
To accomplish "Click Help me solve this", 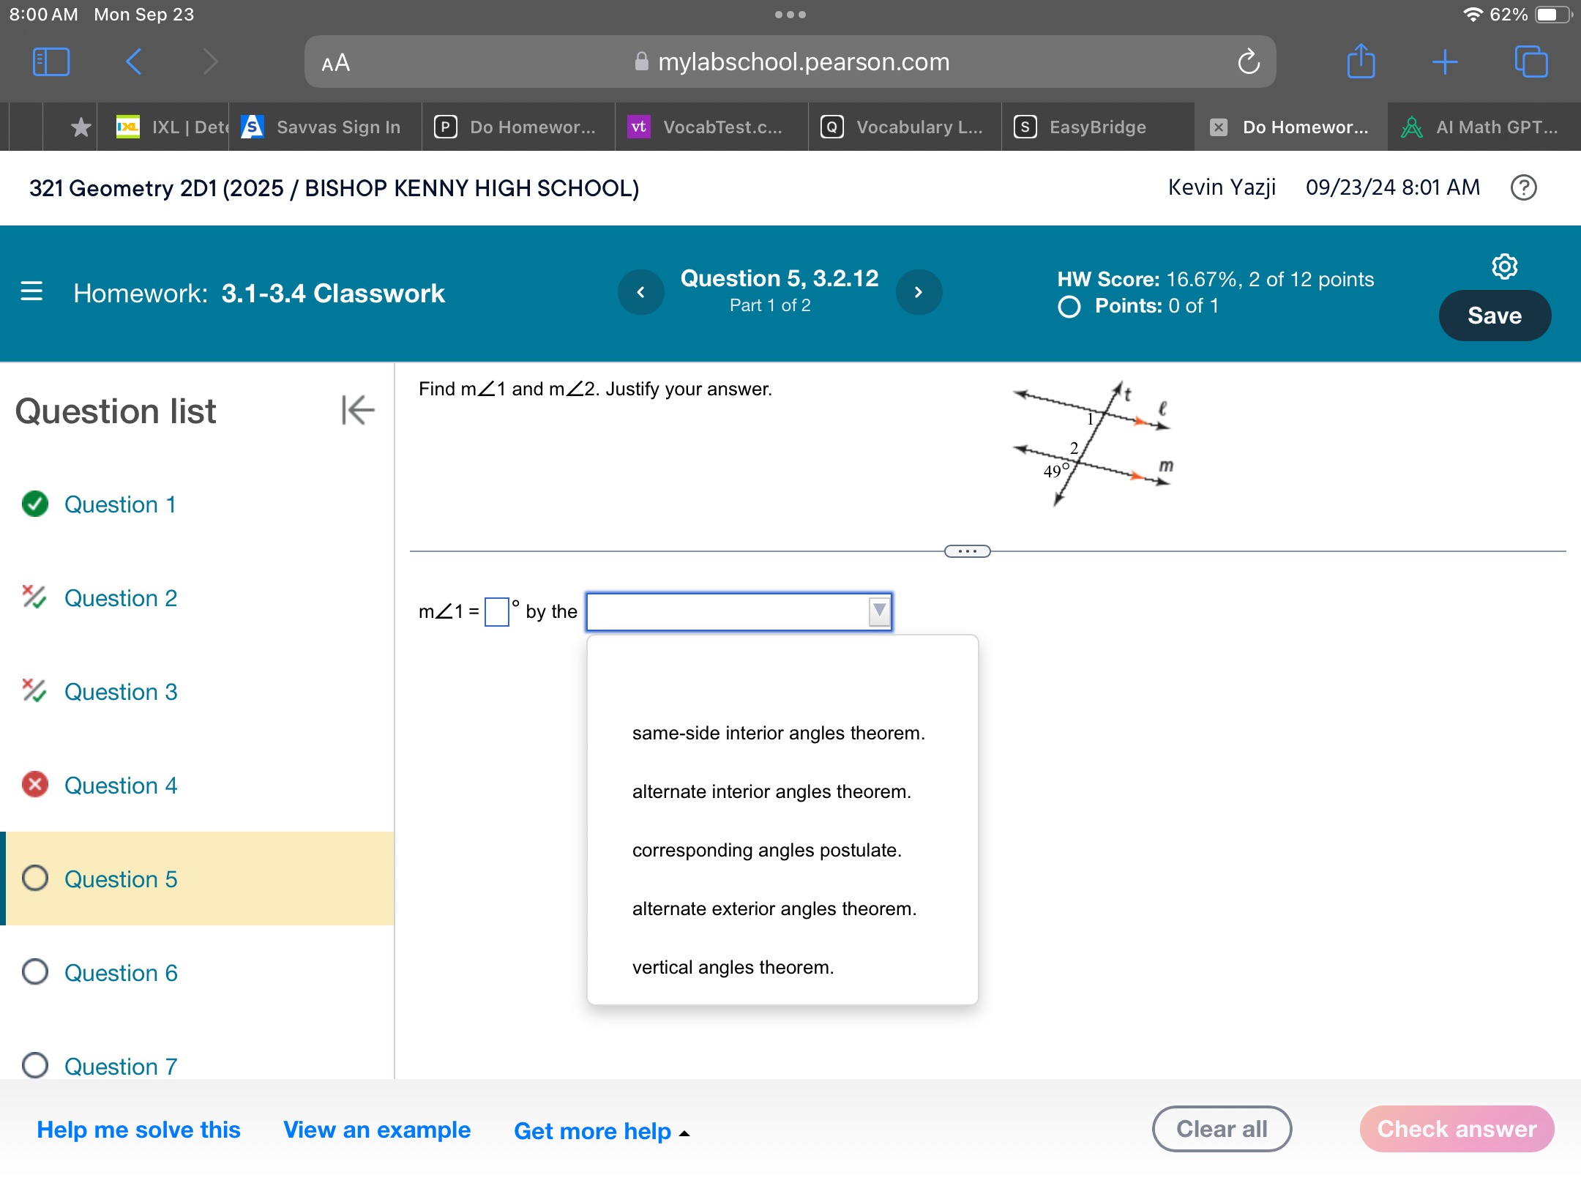I will point(138,1130).
